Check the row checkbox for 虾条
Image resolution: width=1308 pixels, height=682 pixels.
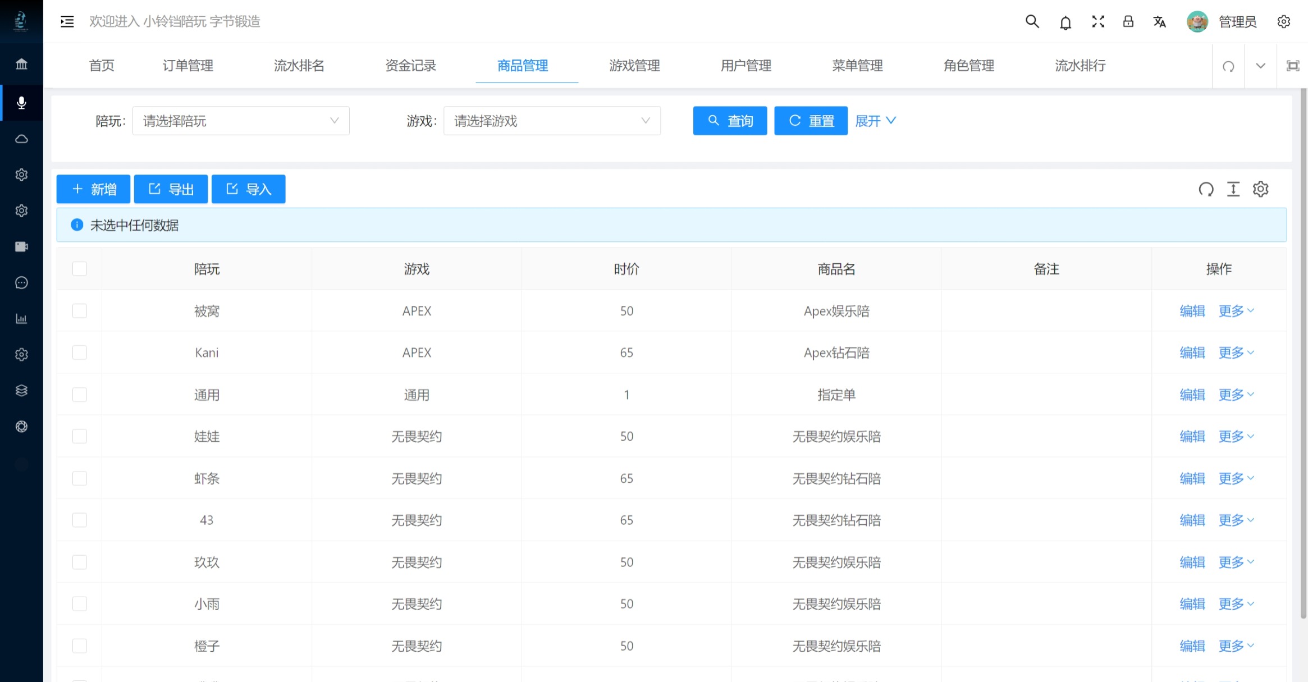point(80,478)
